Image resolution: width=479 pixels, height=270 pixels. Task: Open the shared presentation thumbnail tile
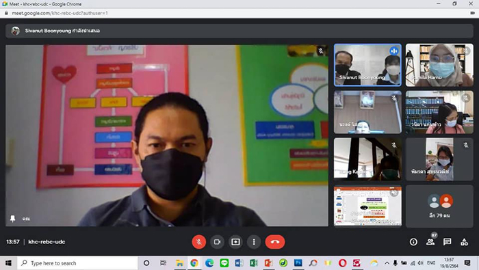pos(367,206)
